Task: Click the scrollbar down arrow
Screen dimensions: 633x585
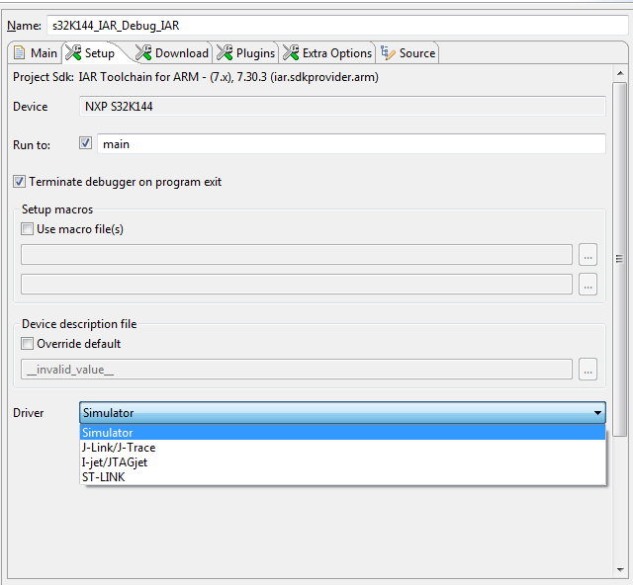Action: [620, 569]
